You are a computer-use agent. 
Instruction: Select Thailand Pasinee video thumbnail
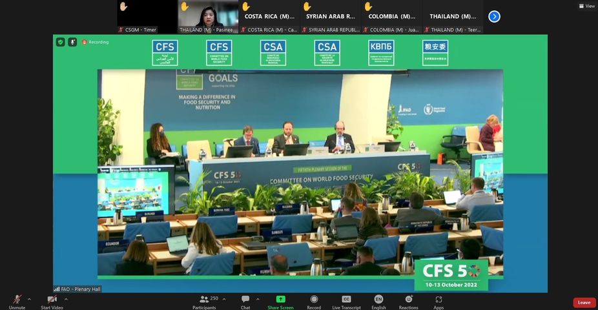tap(208, 17)
